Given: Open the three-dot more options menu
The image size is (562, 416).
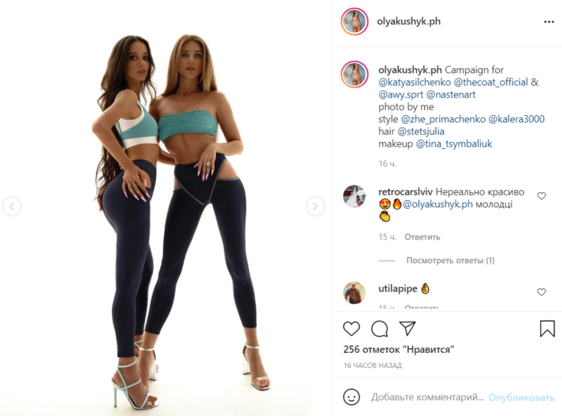Looking at the screenshot, I should (549, 22).
